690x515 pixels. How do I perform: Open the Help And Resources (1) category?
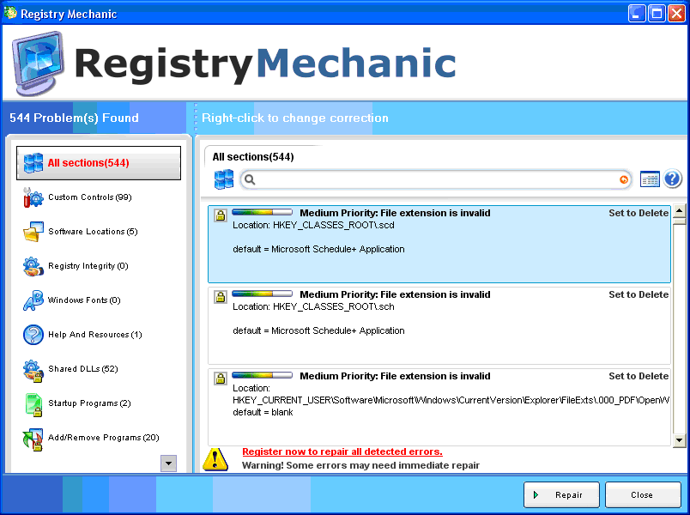click(x=82, y=335)
